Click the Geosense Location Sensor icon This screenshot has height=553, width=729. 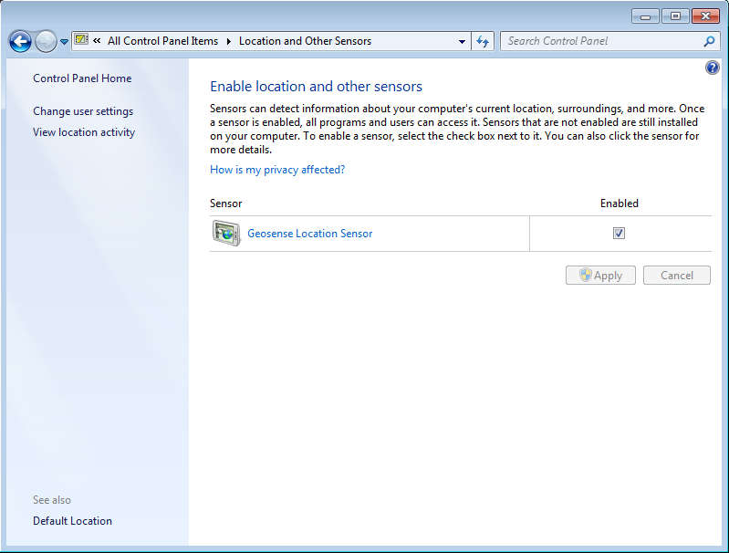226,233
